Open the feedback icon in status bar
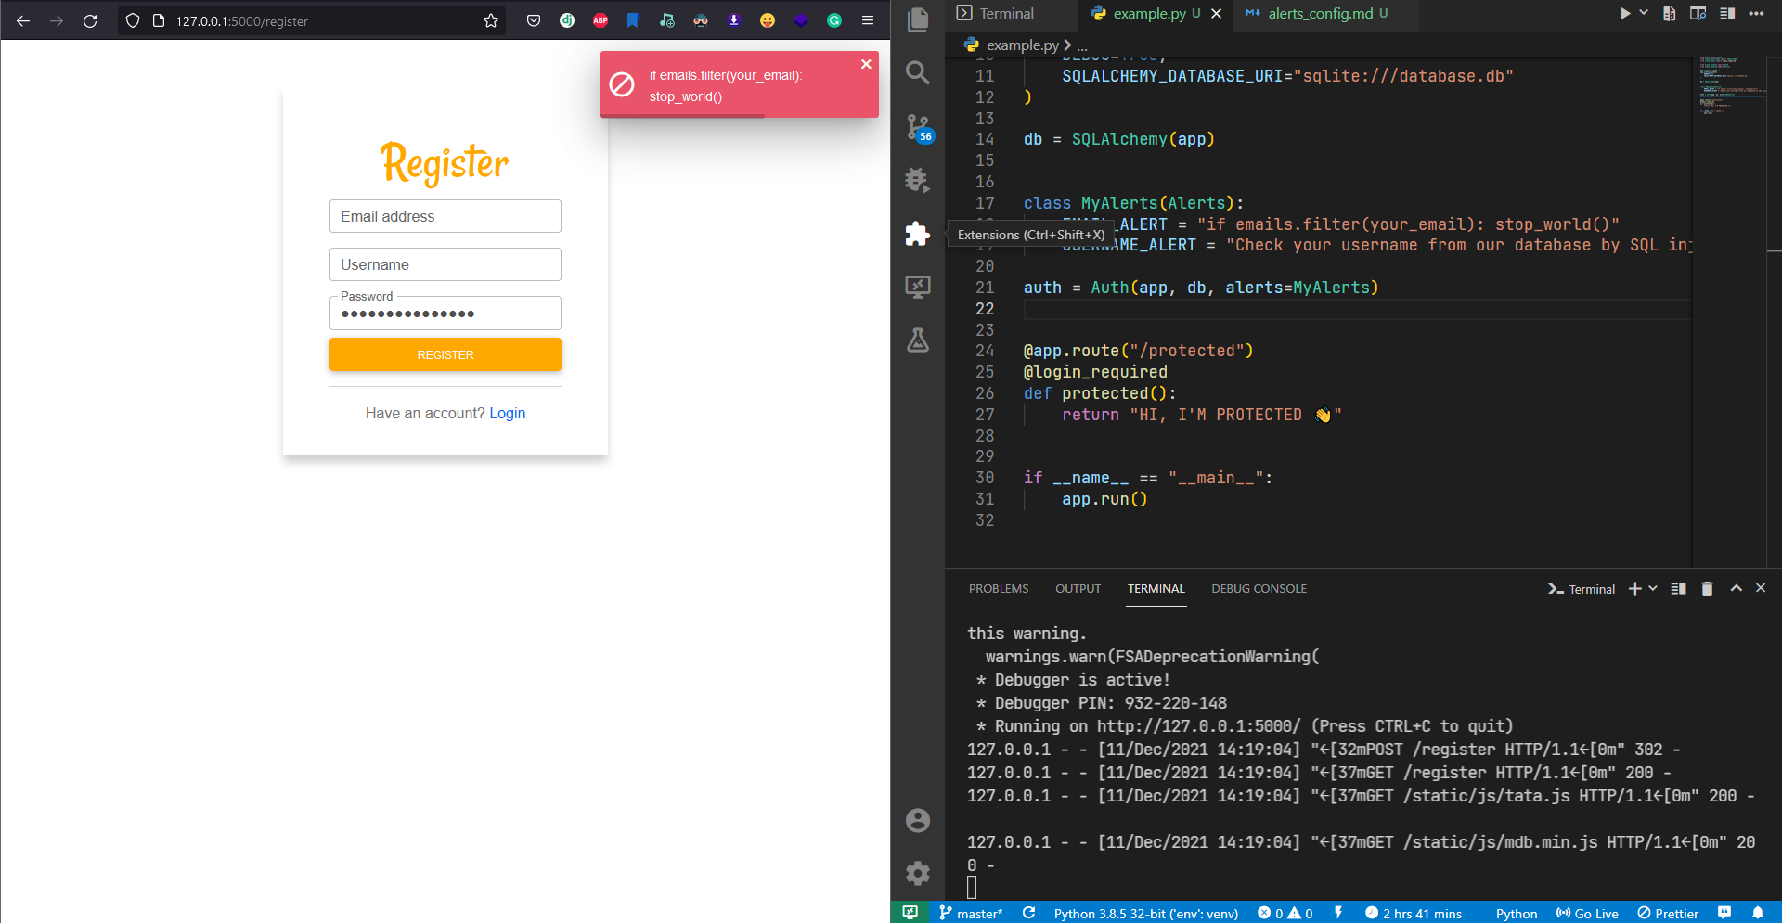The image size is (1782, 923). coord(1724,913)
